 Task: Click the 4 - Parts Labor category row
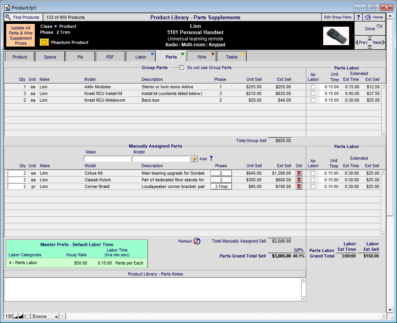(x=77, y=263)
